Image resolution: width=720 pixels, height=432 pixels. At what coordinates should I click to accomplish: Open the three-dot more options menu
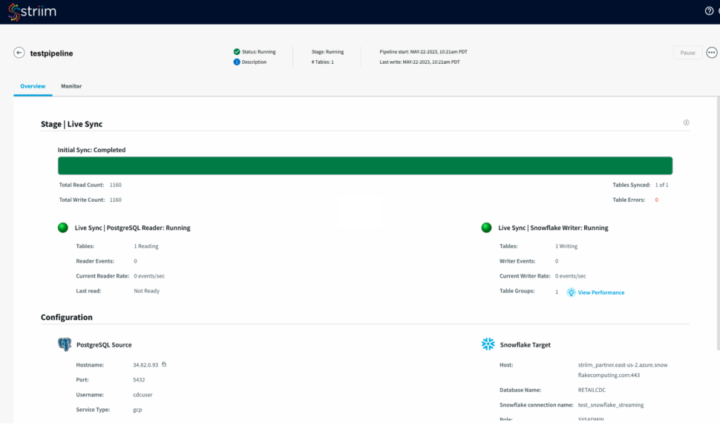pos(712,53)
